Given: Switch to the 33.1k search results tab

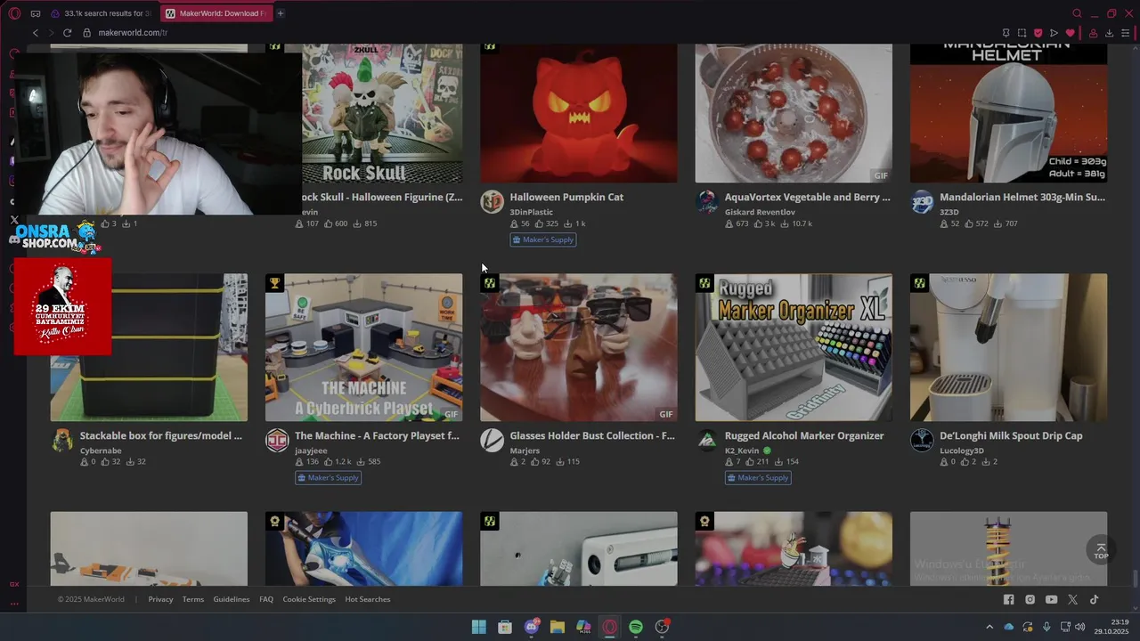Looking at the screenshot, I should pyautogui.click(x=100, y=13).
